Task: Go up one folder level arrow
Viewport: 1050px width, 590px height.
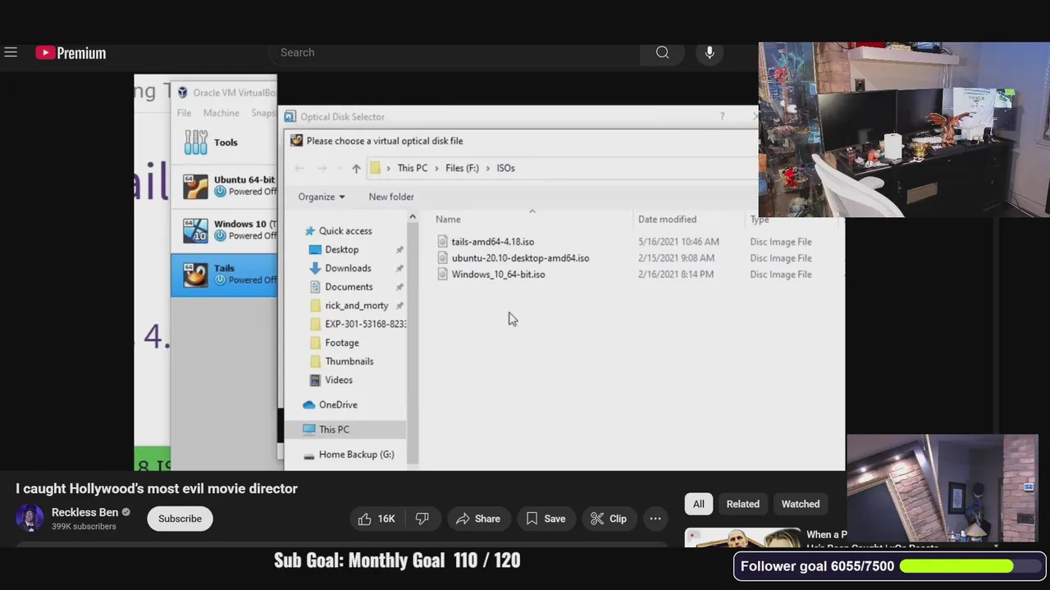Action: pos(356,168)
